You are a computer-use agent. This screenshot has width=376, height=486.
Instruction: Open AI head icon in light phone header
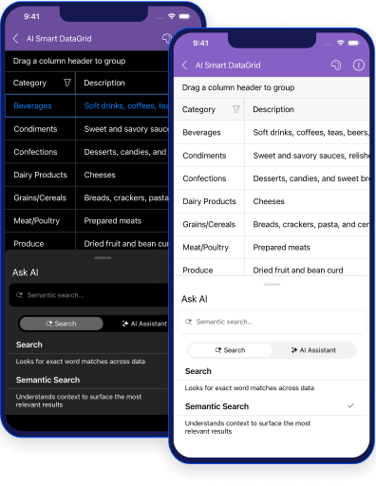(336, 65)
